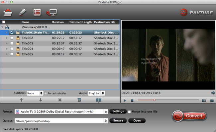This screenshot has width=216, height=132.
Task: Open format Settings button
Action: (118, 111)
